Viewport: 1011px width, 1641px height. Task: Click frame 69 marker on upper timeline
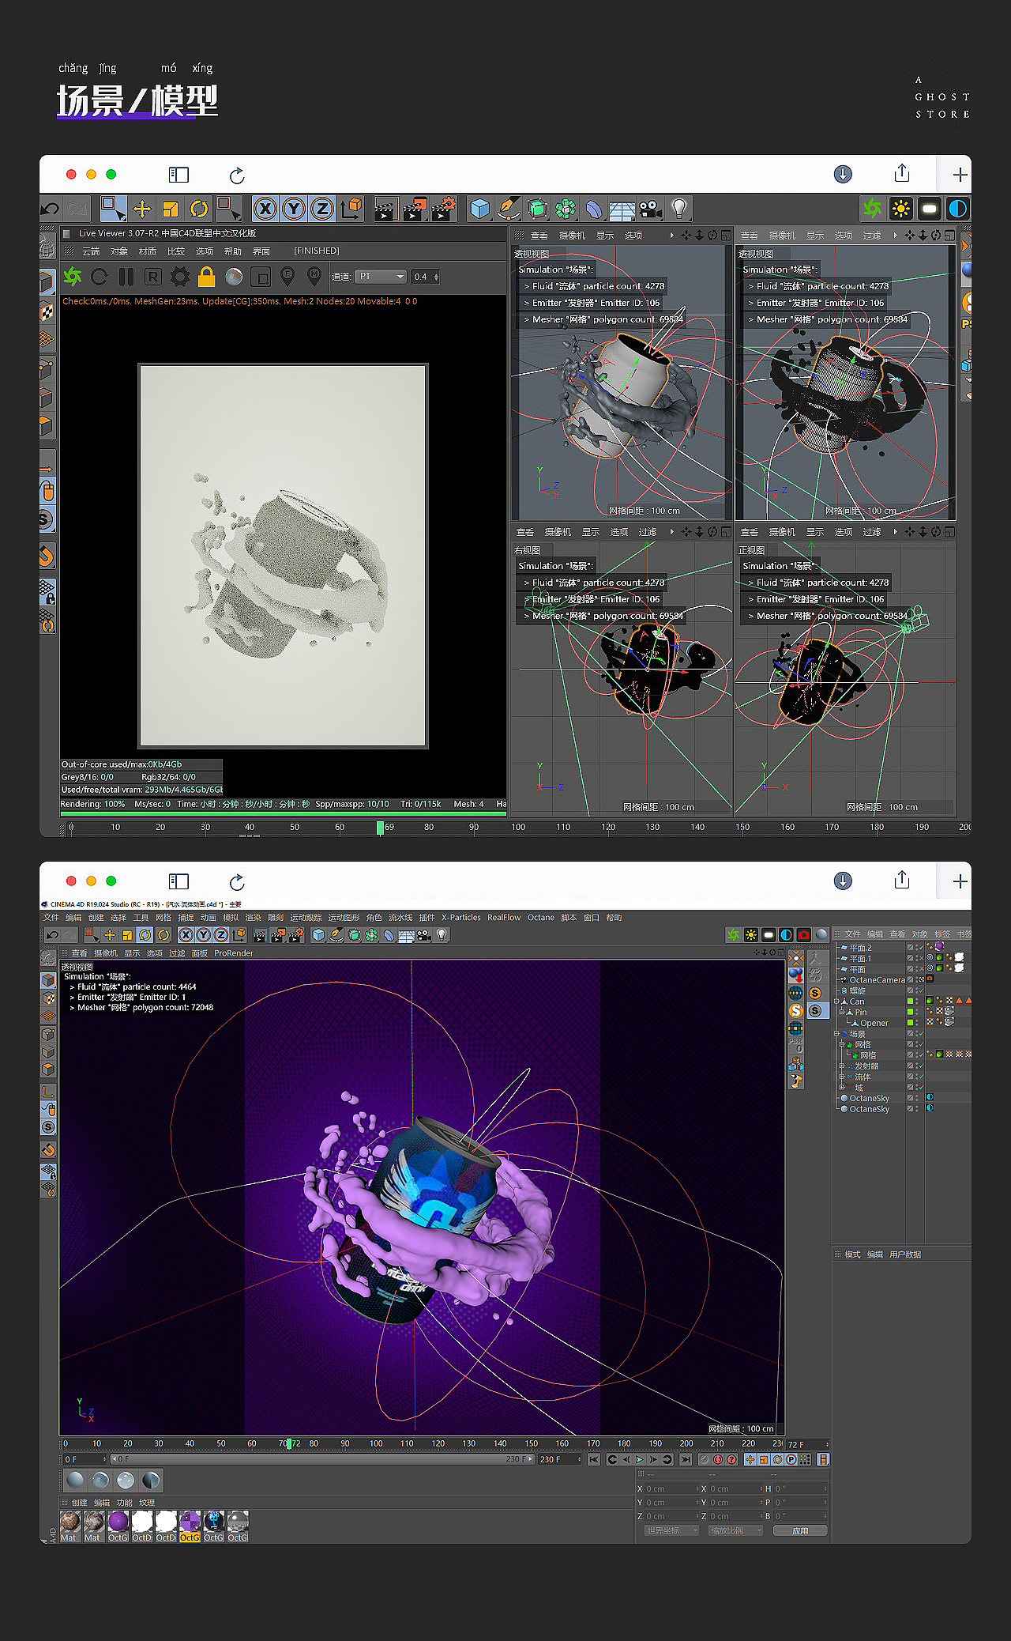381,828
